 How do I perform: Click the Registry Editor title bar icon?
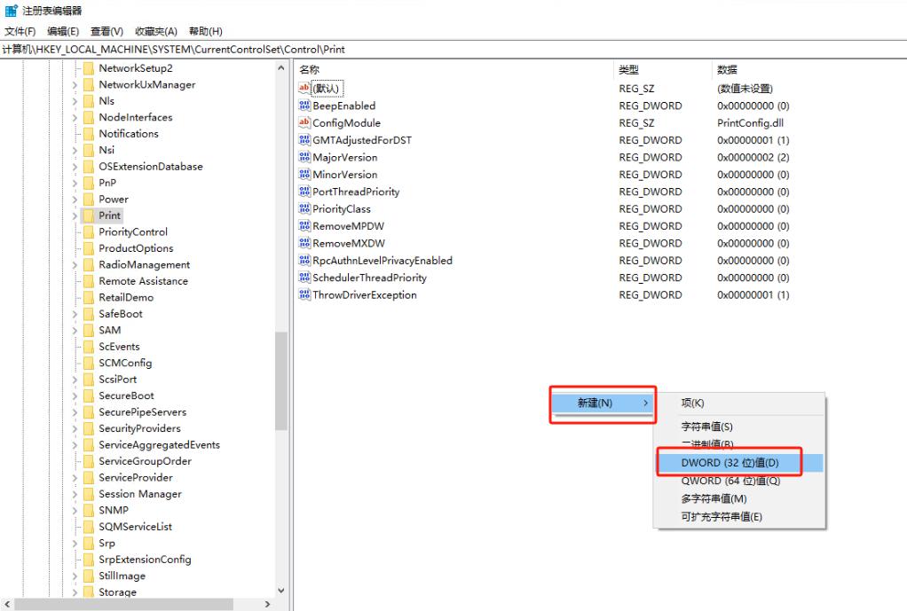9,11
